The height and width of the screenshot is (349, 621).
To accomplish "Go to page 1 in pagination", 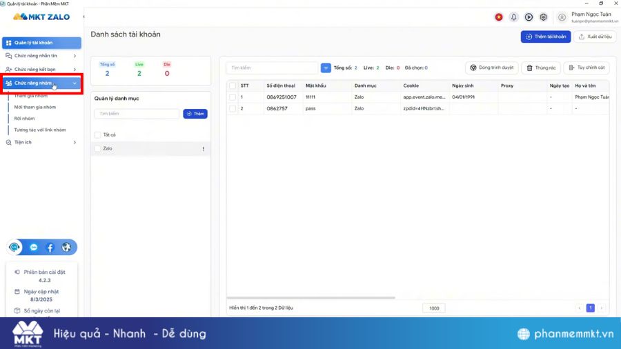I will pyautogui.click(x=590, y=308).
